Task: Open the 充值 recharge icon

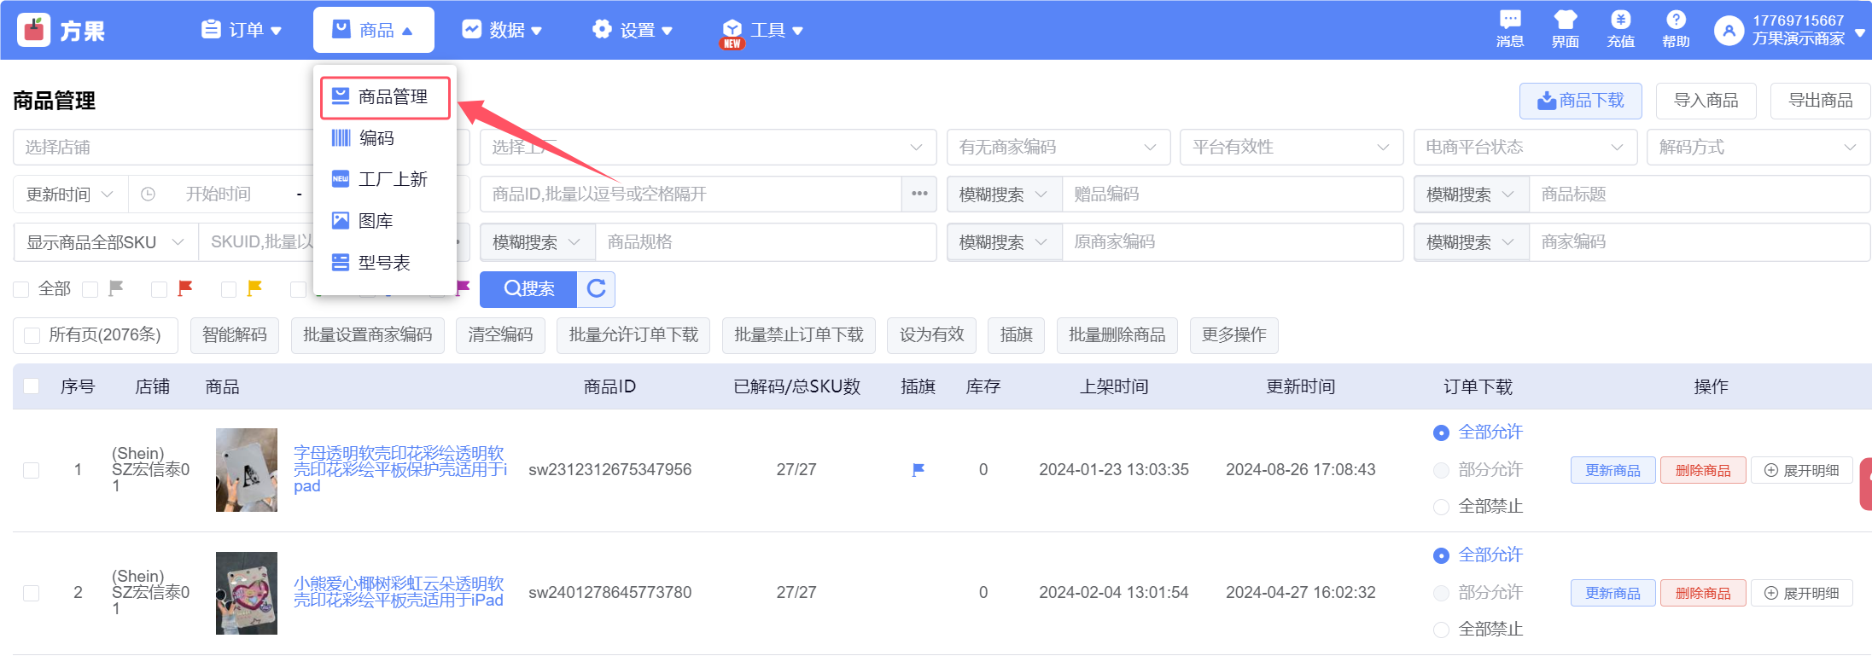Action: (x=1620, y=29)
